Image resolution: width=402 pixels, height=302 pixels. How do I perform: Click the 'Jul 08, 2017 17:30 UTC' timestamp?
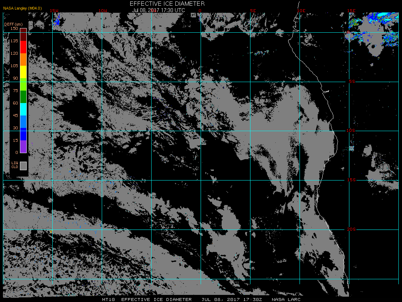[158, 10]
